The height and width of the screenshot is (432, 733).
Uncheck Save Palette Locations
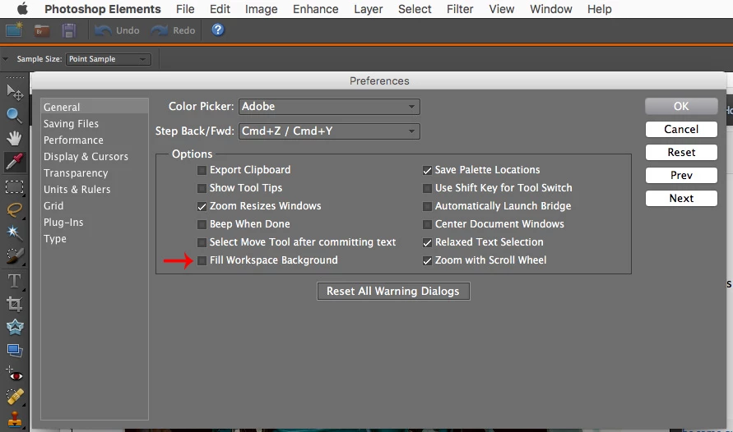coord(427,170)
